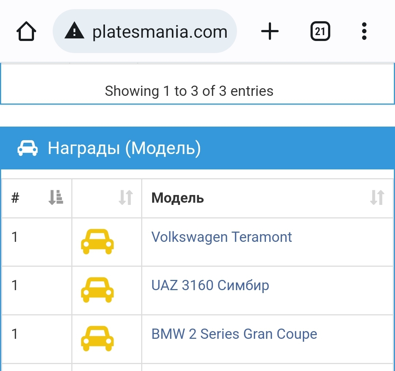The height and width of the screenshot is (371, 395).
Task: Click the 'Showing 1 to 3 of 3 entries' text
Action: coord(189,91)
